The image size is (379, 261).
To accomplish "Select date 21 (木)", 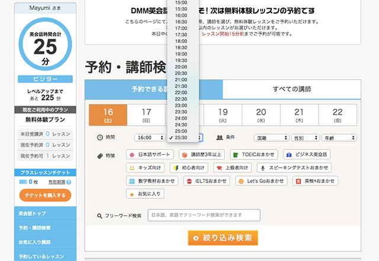I will (299, 115).
